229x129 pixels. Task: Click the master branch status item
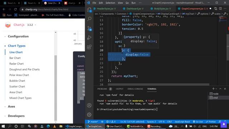[x=93, y=122]
